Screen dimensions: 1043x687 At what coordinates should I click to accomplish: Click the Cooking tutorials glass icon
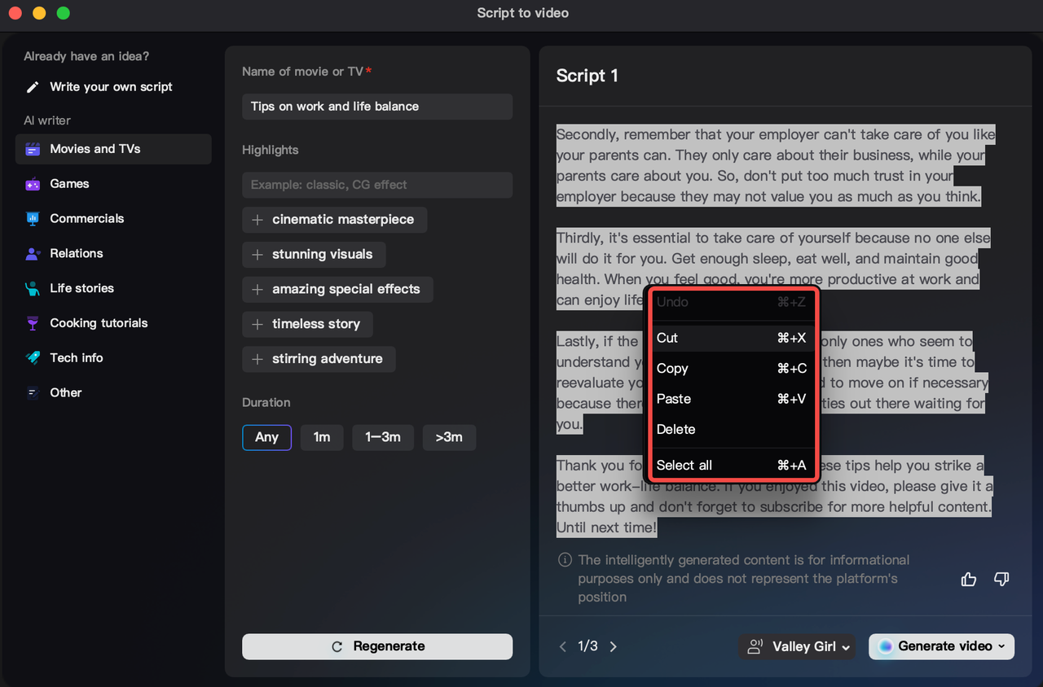click(33, 323)
